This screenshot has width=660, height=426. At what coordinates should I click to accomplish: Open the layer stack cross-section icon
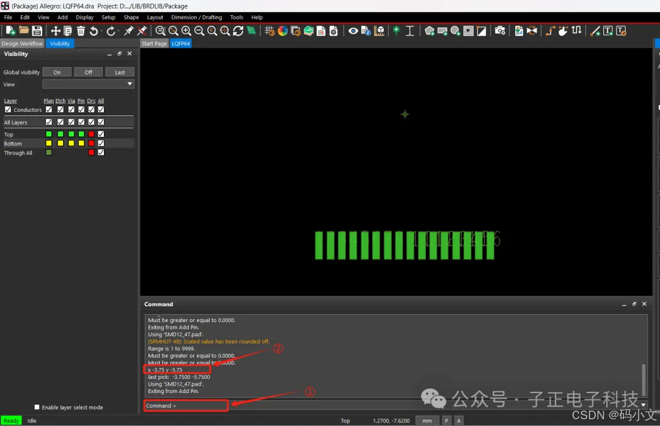click(309, 31)
